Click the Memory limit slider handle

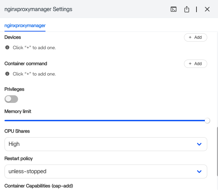tap(207, 121)
